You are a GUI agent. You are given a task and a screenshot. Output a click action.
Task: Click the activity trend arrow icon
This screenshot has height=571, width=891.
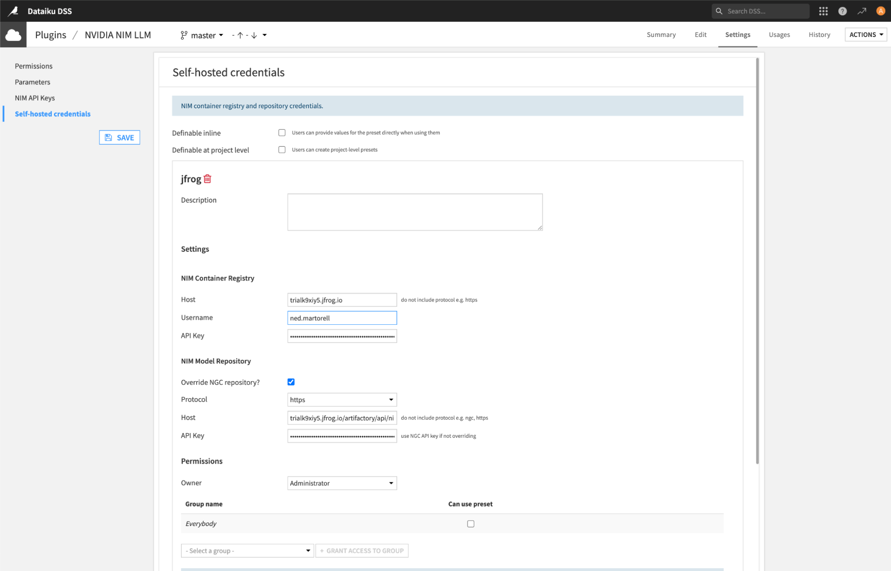point(862,11)
